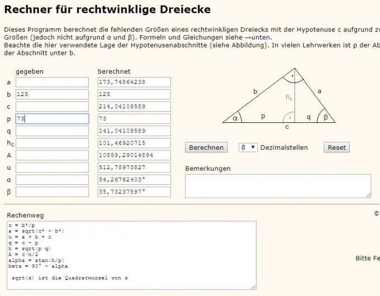Select computed p field showing 73
Screen dimensions: 380x296
point(134,119)
